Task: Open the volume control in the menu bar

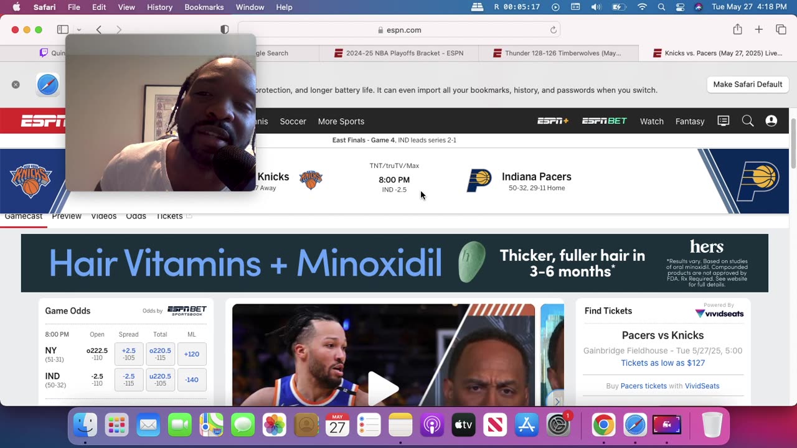Action: click(x=596, y=7)
